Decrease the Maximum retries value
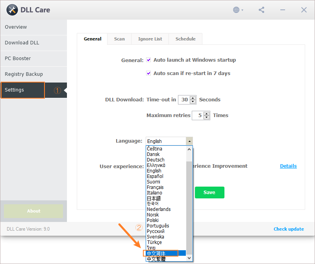 pyautogui.click(x=206, y=117)
